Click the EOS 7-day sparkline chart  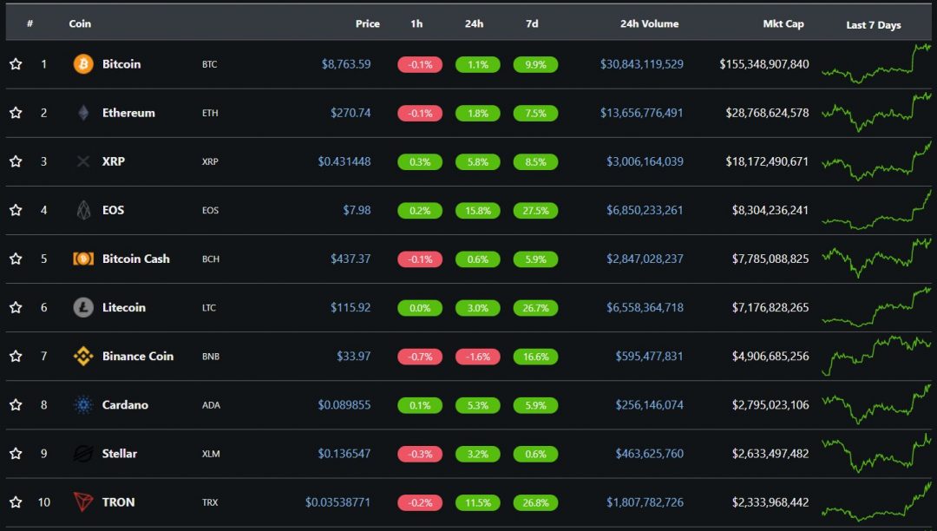(x=876, y=210)
